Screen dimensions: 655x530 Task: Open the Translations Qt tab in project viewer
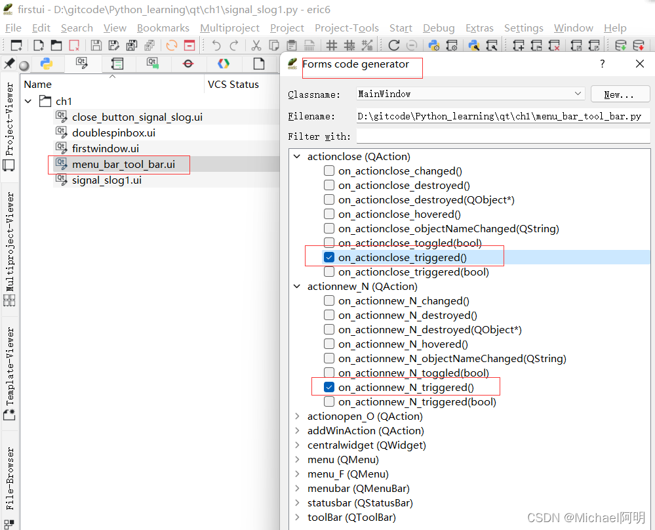[x=153, y=64]
